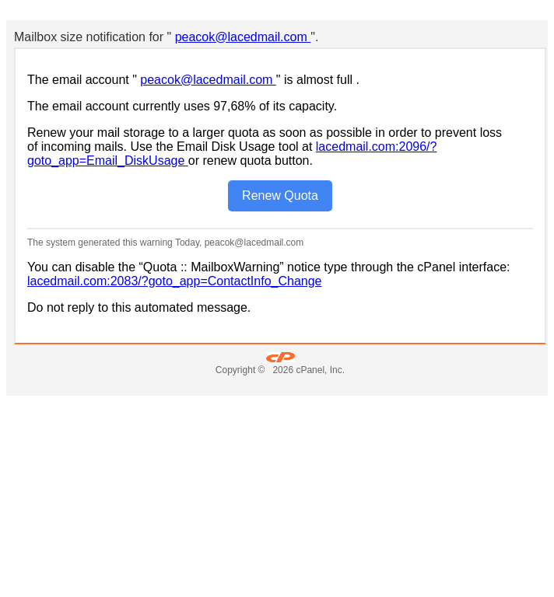554x597 pixels.
Task: Click 'The email account' text before the address link
Action: [78, 79]
